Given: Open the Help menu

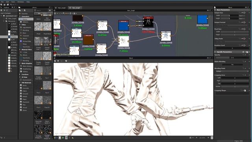Looking at the screenshot, I should [28, 2].
